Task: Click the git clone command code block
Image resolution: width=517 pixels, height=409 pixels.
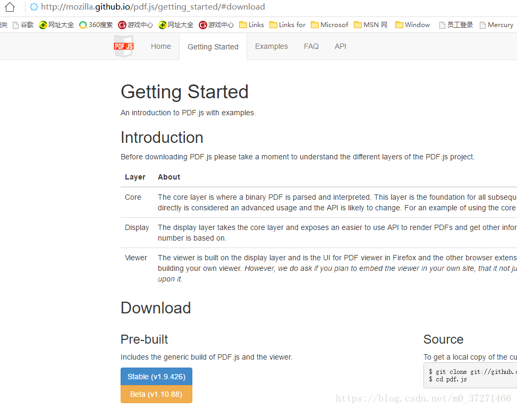Action: (471, 376)
